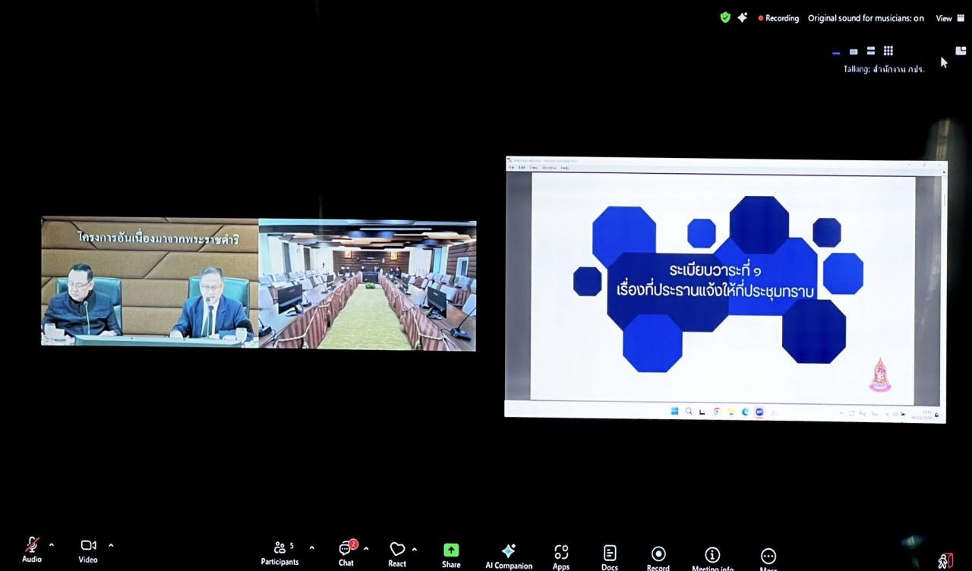This screenshot has width=972, height=571.
Task: Open the View menu at top right
Action: [x=948, y=18]
